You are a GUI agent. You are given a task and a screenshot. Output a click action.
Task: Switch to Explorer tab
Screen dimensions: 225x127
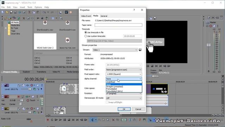(x=26, y=72)
